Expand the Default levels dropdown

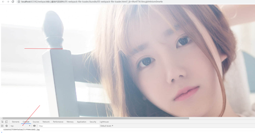coord(107,126)
